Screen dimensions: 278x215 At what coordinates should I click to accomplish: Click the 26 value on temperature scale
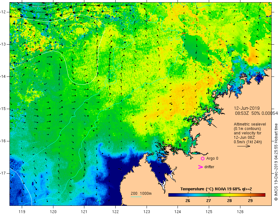[188, 201]
